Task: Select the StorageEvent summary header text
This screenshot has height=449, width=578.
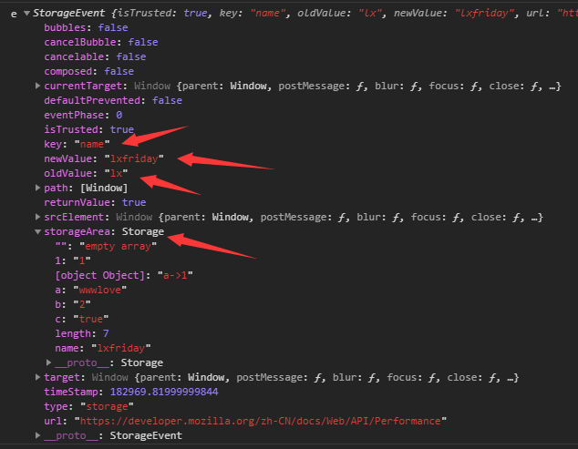Action: click(x=305, y=14)
